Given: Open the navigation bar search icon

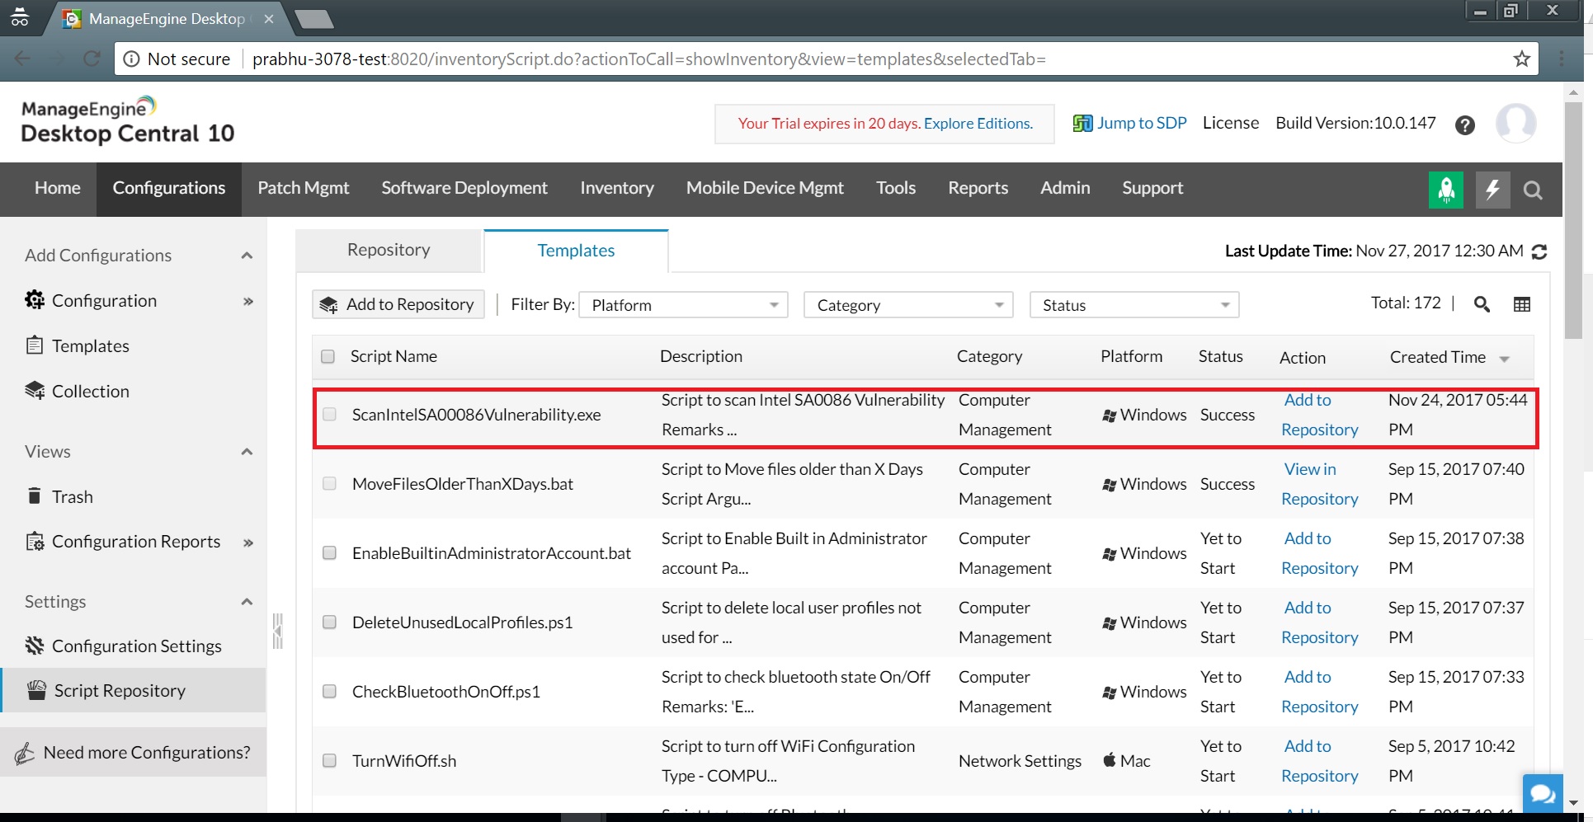Looking at the screenshot, I should pyautogui.click(x=1533, y=190).
